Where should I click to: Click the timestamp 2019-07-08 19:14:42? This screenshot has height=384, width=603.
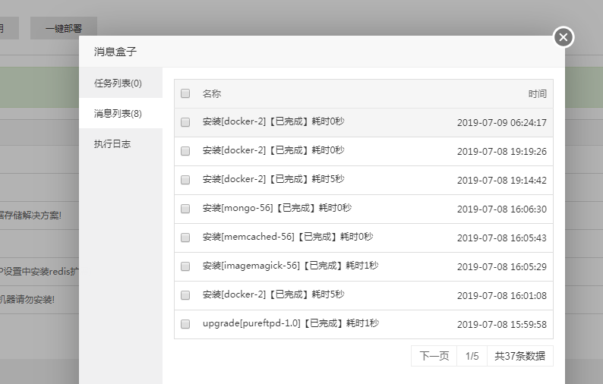(501, 181)
